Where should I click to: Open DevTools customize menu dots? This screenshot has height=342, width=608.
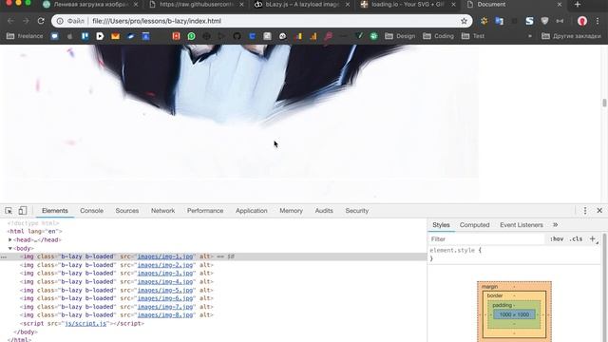click(x=585, y=211)
